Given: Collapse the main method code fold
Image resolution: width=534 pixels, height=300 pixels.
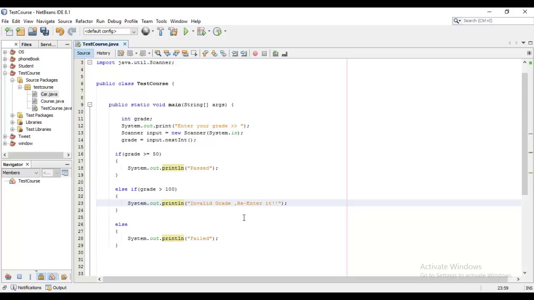Looking at the screenshot, I should click(90, 105).
